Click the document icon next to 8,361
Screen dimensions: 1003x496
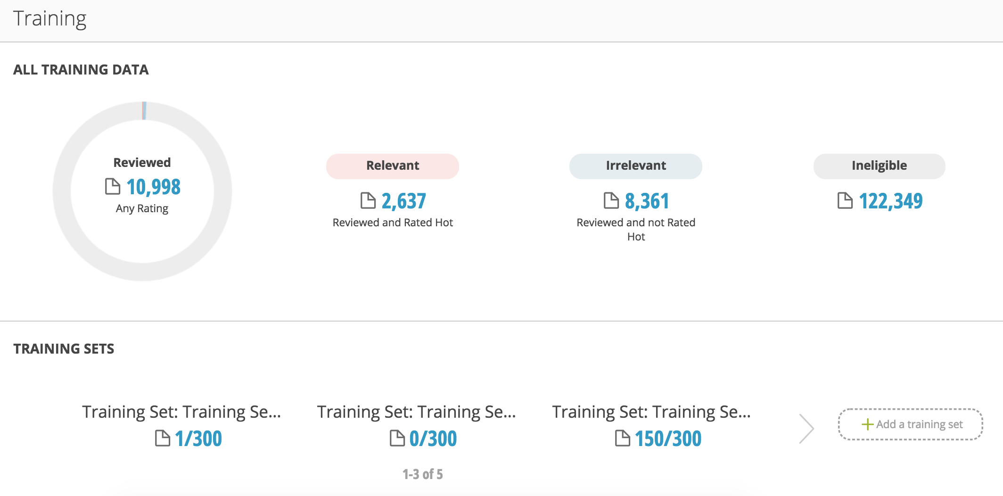tap(611, 201)
